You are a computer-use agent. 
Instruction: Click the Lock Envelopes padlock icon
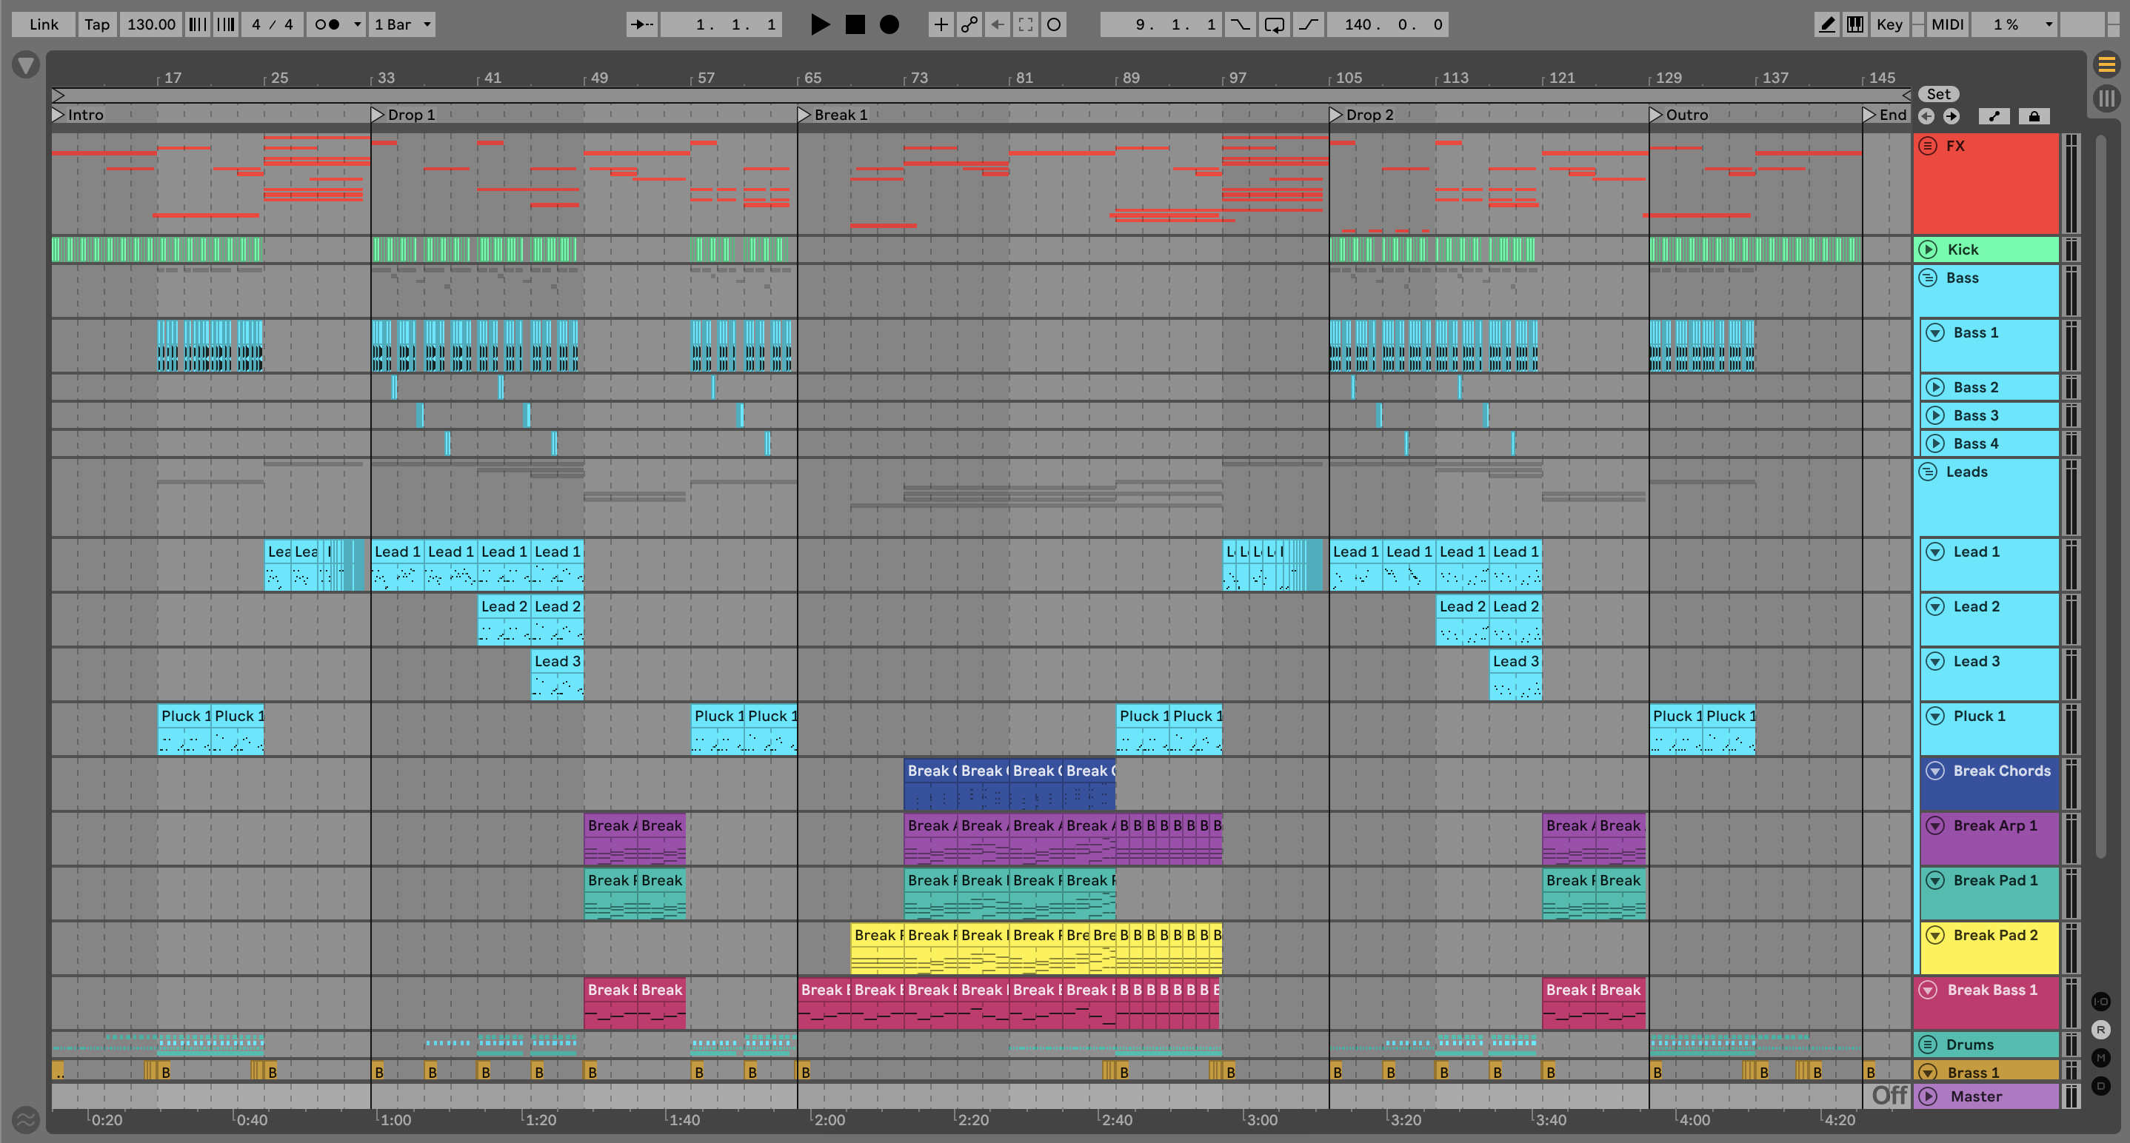[2034, 116]
